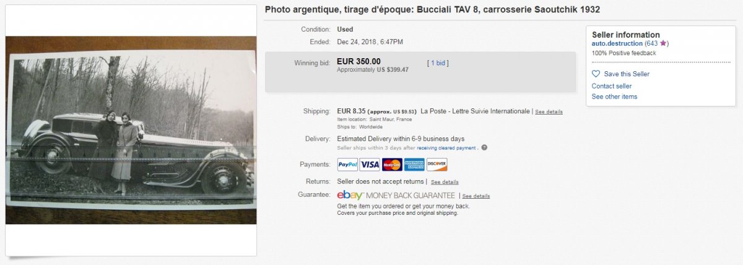Click the Discover card icon
The height and width of the screenshot is (265, 743).
[437, 165]
